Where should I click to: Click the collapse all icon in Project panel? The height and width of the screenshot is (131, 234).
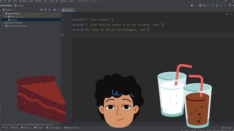coord(50,10)
